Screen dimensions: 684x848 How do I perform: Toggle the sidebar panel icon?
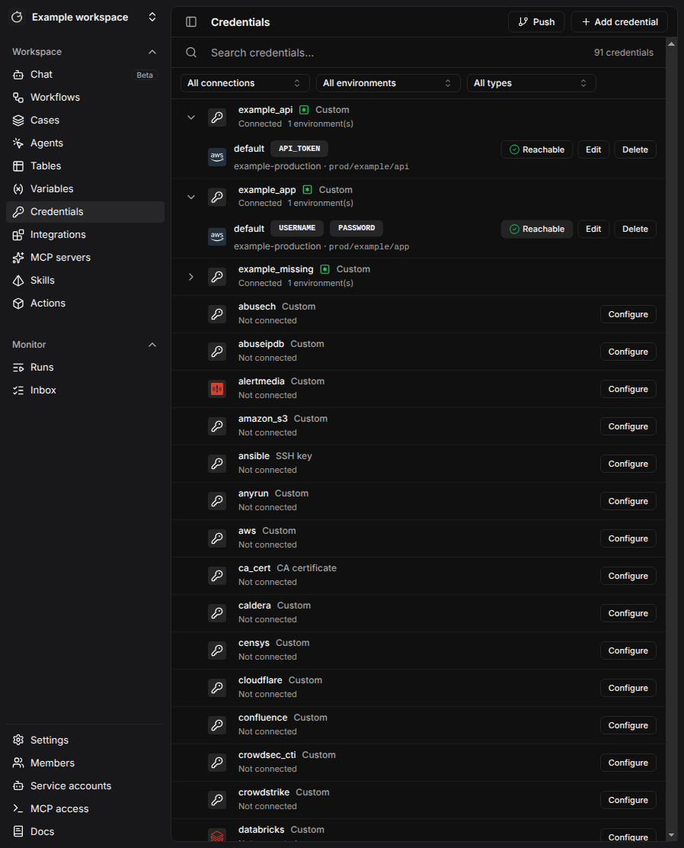pyautogui.click(x=191, y=21)
